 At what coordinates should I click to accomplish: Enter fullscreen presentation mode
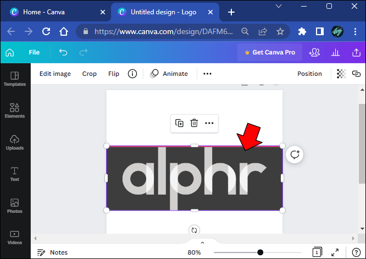click(335, 252)
